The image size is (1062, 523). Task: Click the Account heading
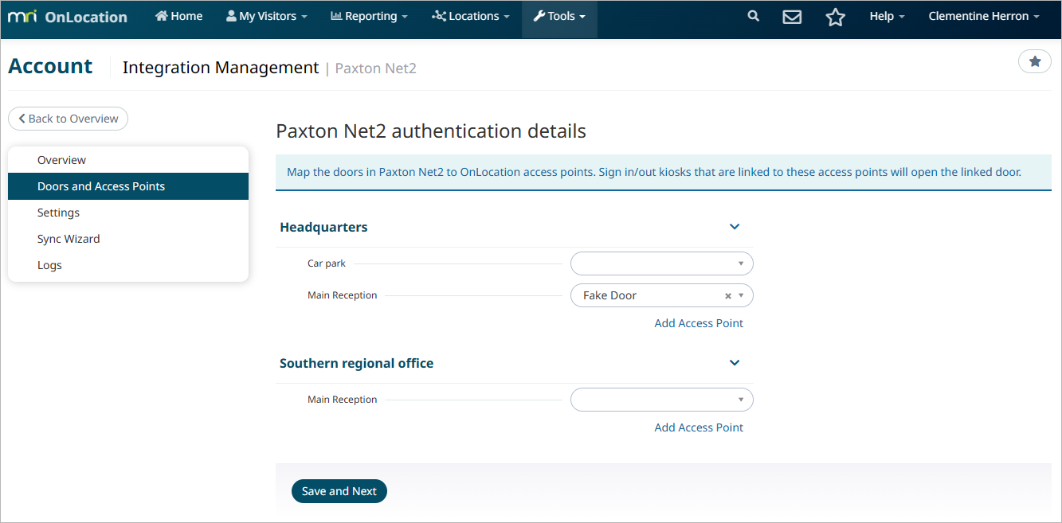pyautogui.click(x=50, y=66)
